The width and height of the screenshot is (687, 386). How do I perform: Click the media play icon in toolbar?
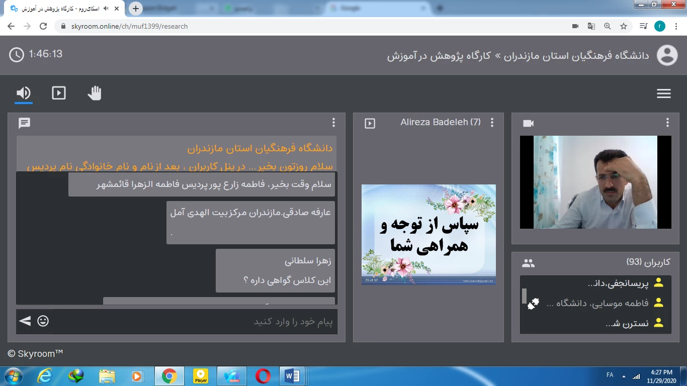coord(59,93)
